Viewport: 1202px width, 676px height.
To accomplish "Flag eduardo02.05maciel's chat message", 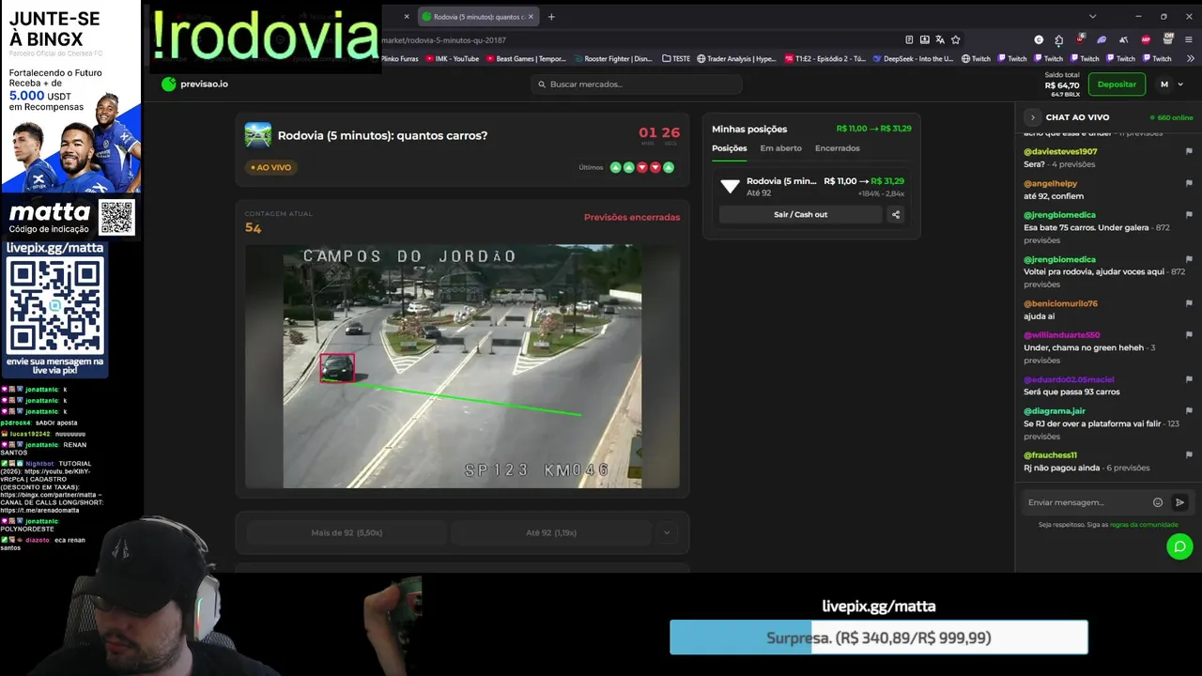I will (1189, 379).
